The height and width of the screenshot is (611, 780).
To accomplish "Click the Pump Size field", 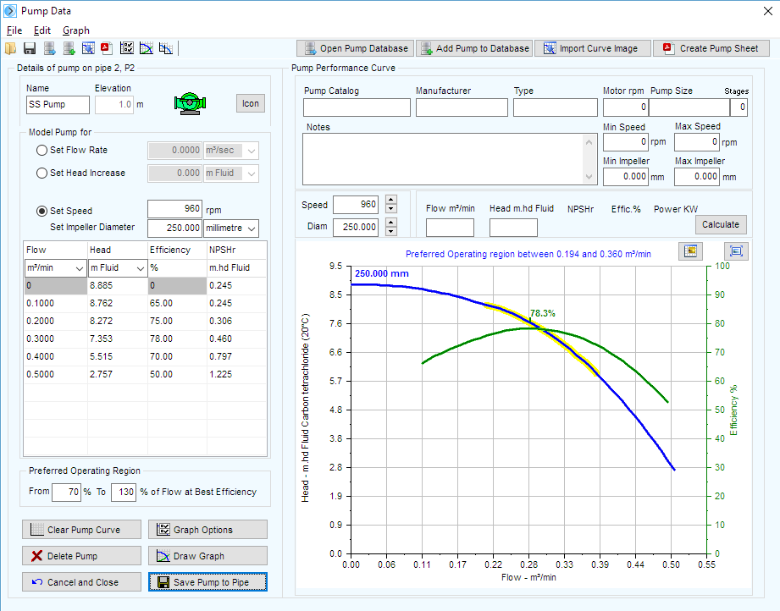I will coord(689,107).
